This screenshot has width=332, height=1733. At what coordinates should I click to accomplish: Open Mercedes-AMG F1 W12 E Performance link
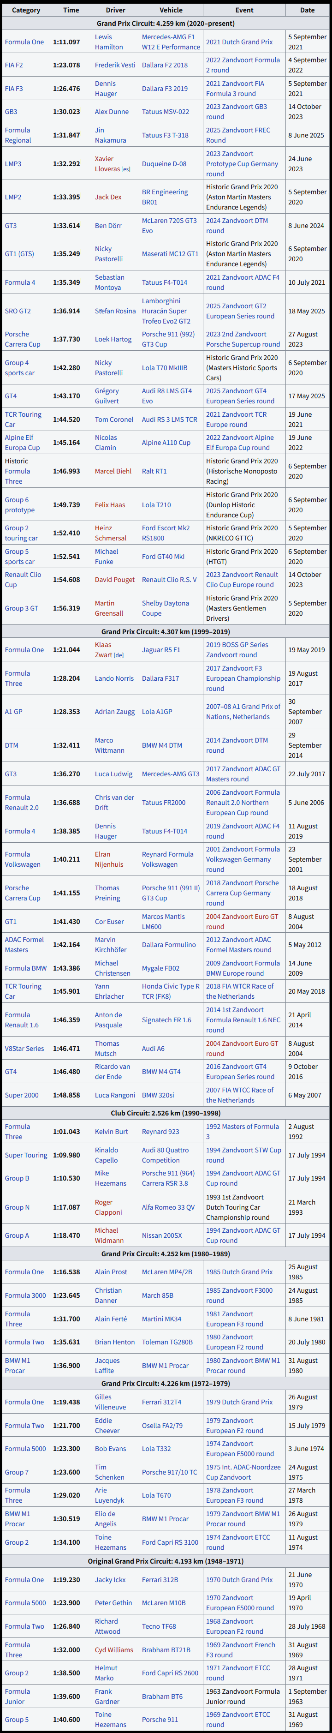pyautogui.click(x=171, y=42)
